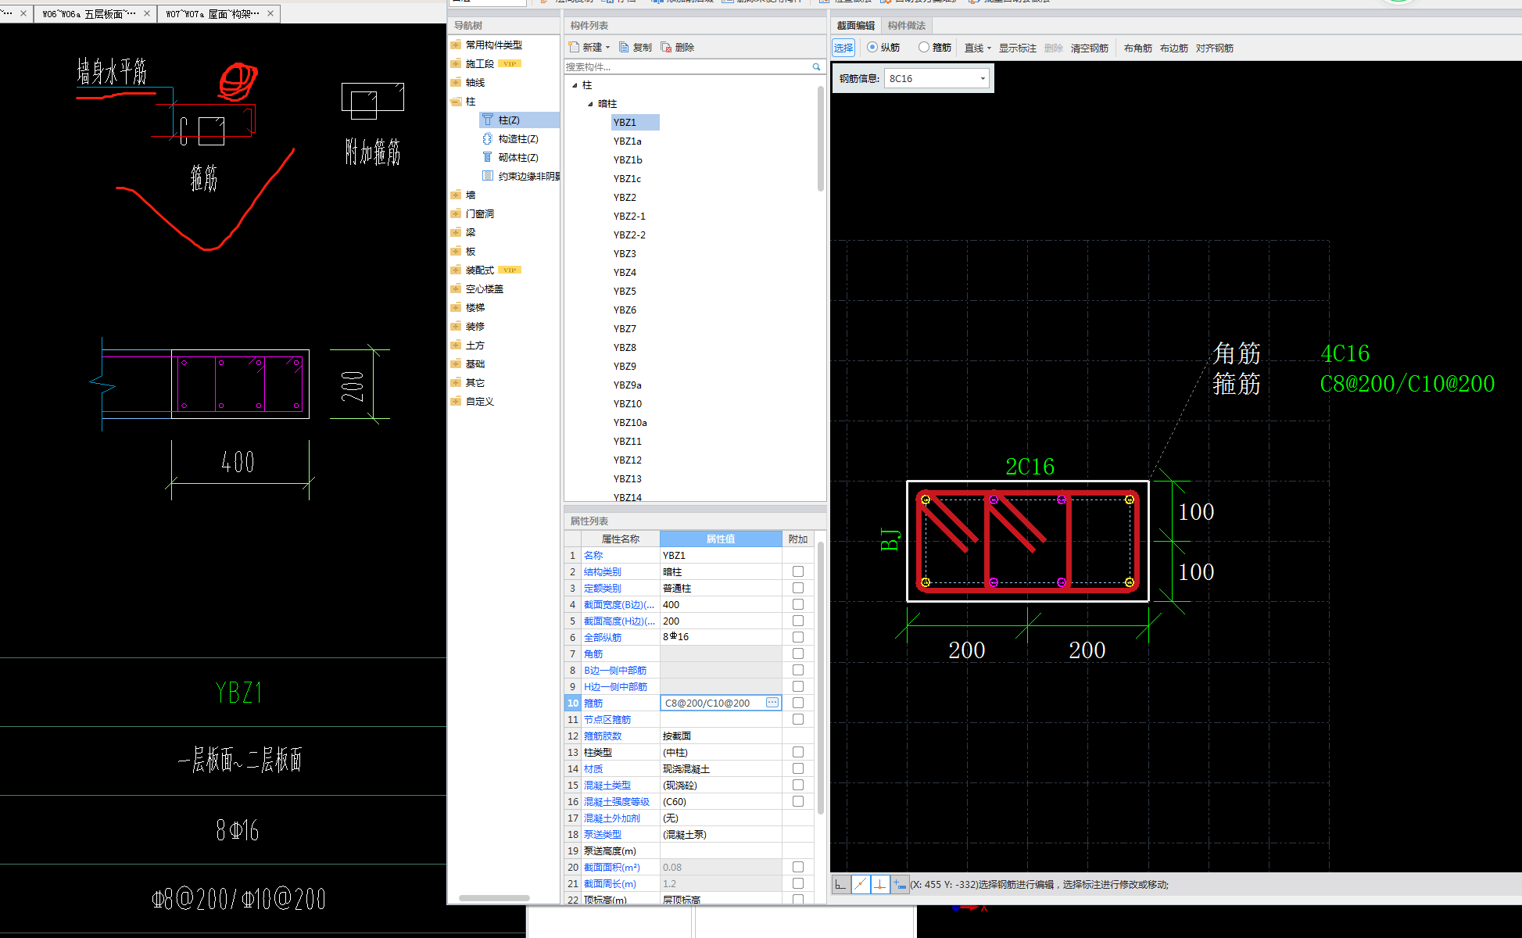Viewport: 1522px width, 938px height.
Task: Click the 复制 (copy) component icon
Action: point(624,47)
